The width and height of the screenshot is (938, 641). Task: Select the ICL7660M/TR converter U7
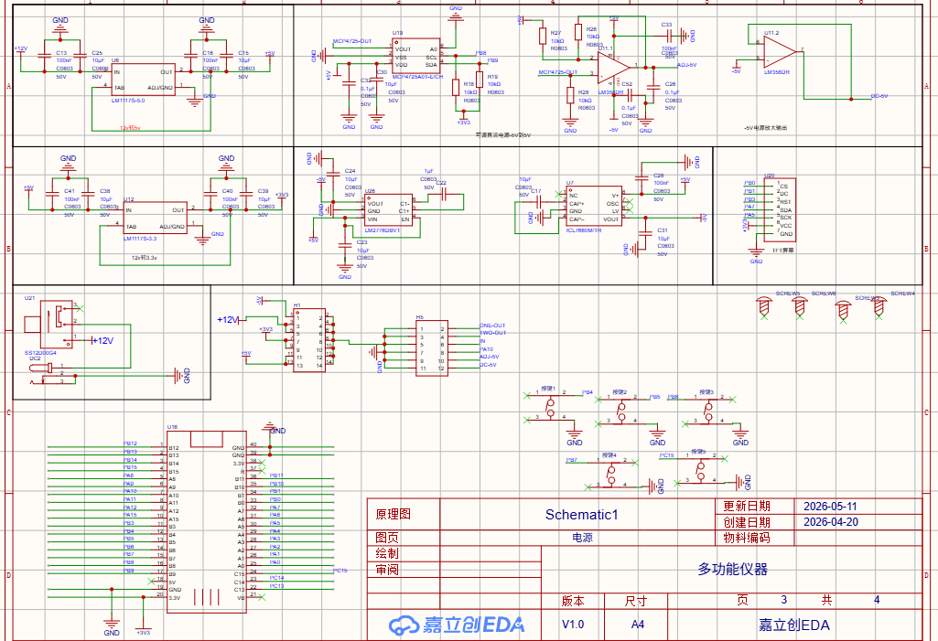[x=595, y=207]
